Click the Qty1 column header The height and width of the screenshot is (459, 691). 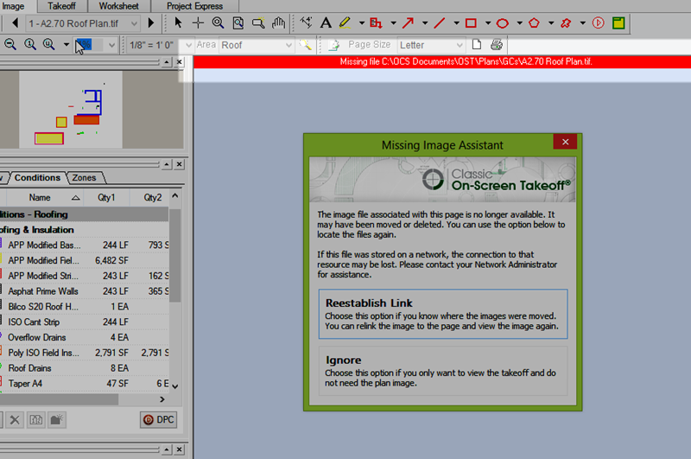pos(106,198)
